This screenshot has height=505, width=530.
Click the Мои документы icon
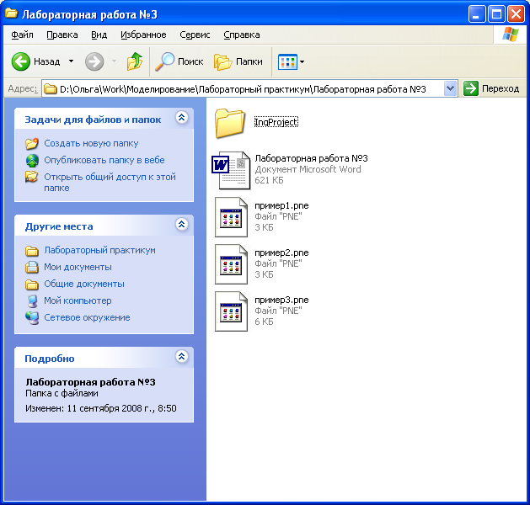(32, 267)
